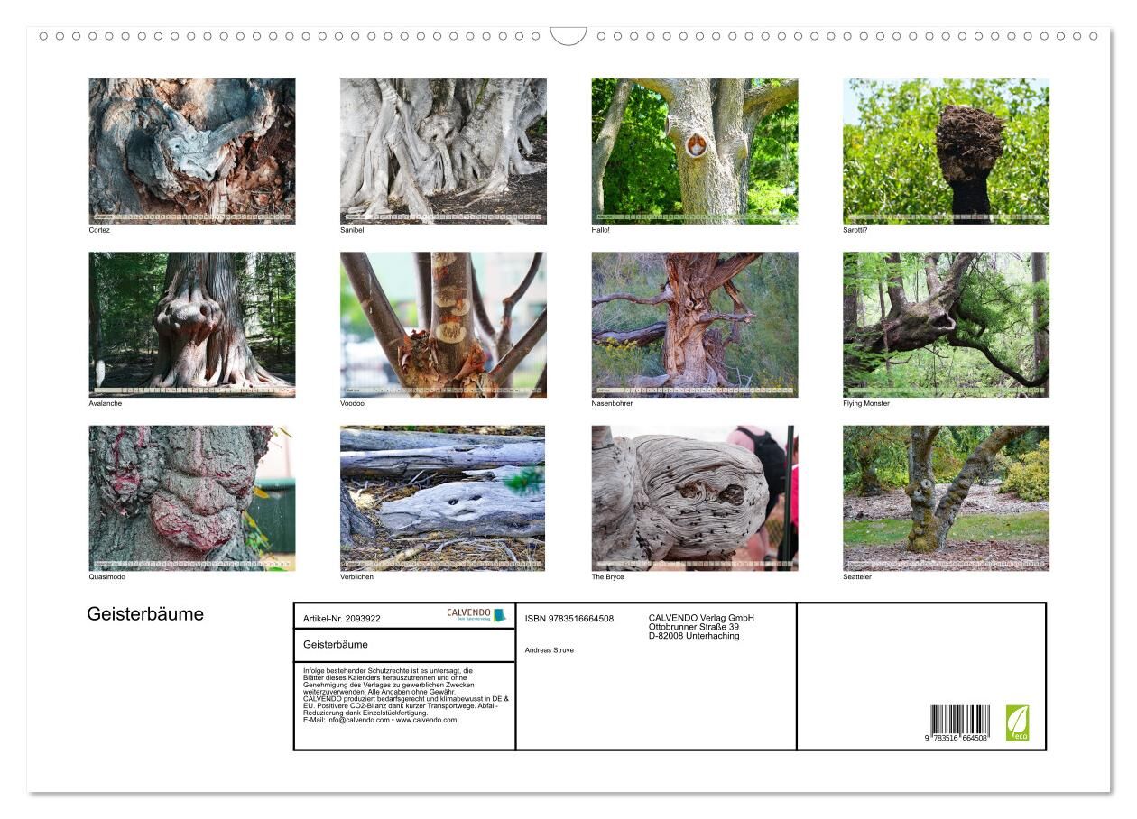Image resolution: width=1137 pixels, height=819 pixels.
Task: Click the Seatteler mossy tree thumbnail
Action: (x=946, y=498)
